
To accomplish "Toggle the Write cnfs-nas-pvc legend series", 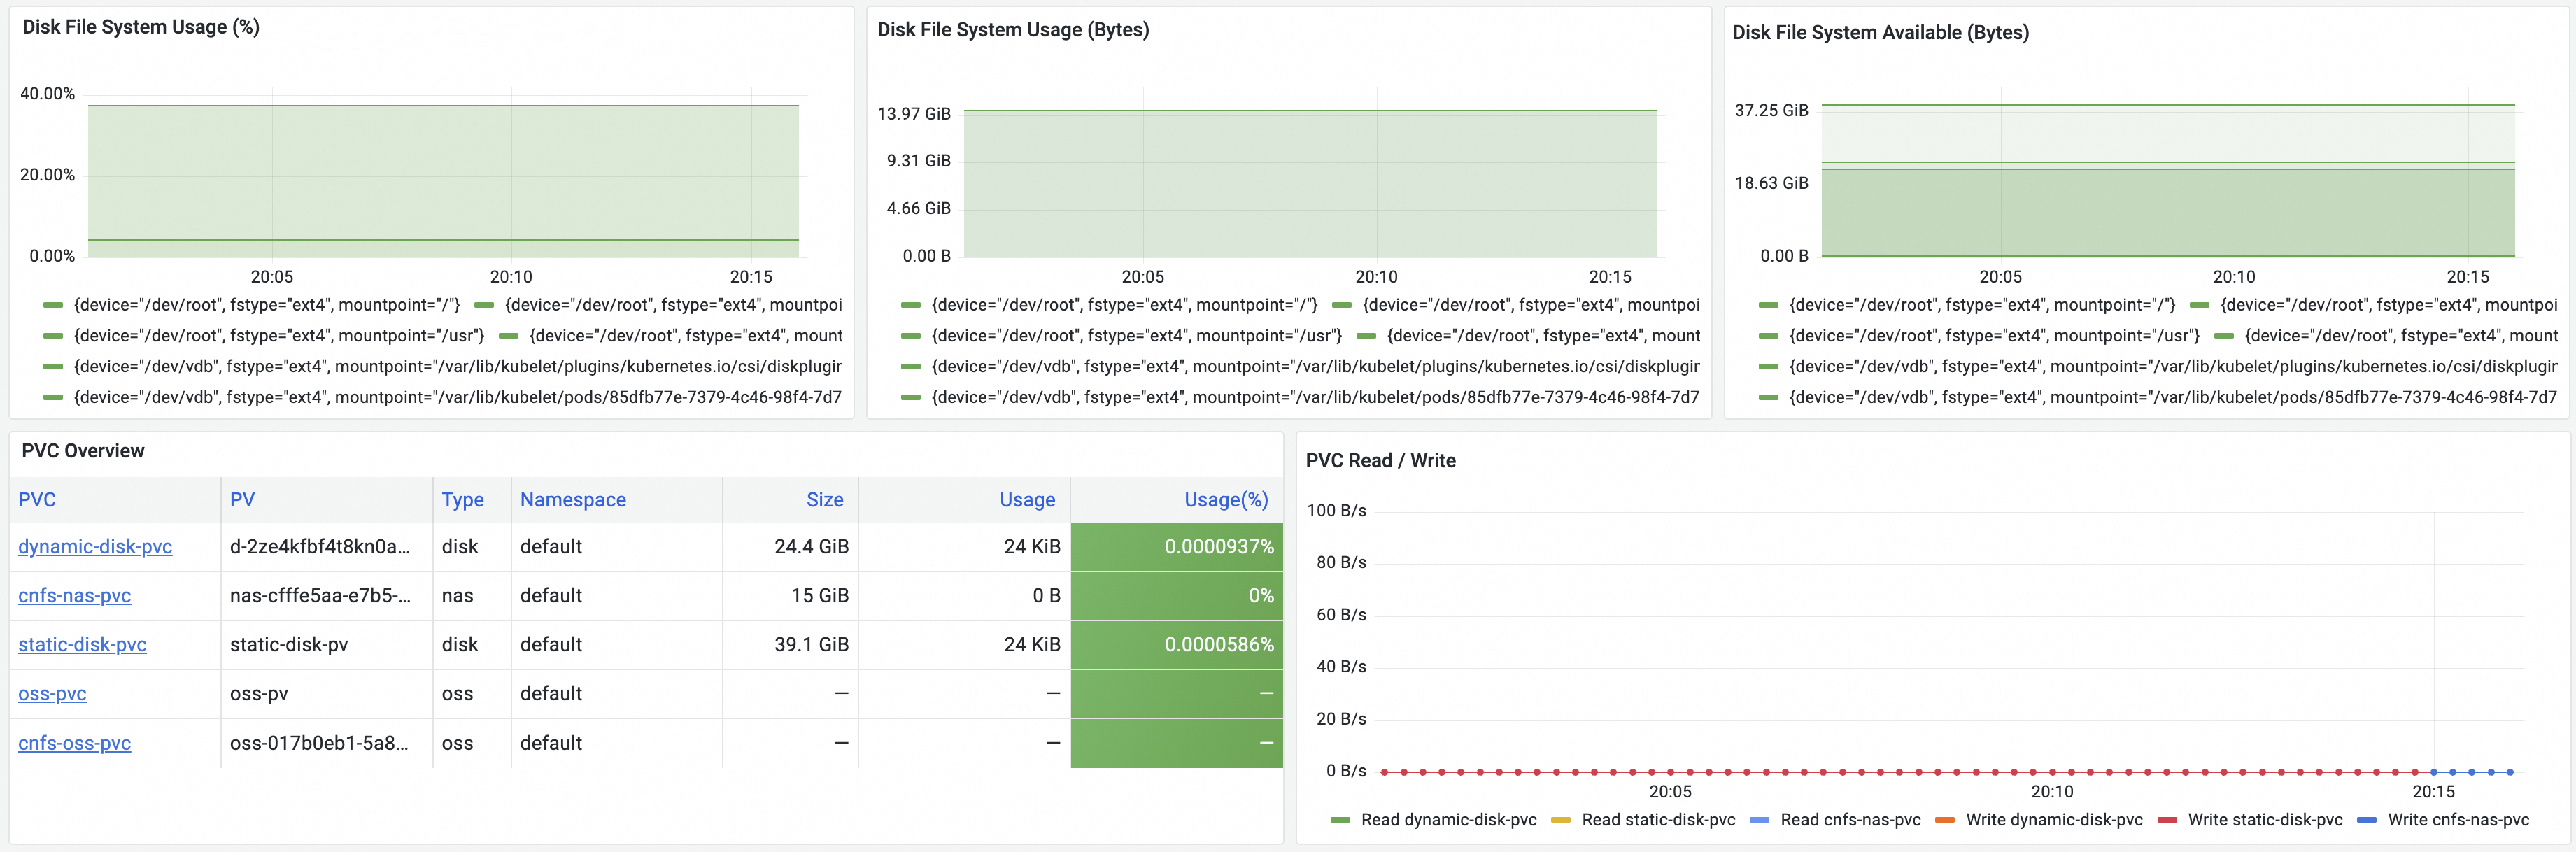I will (2457, 820).
